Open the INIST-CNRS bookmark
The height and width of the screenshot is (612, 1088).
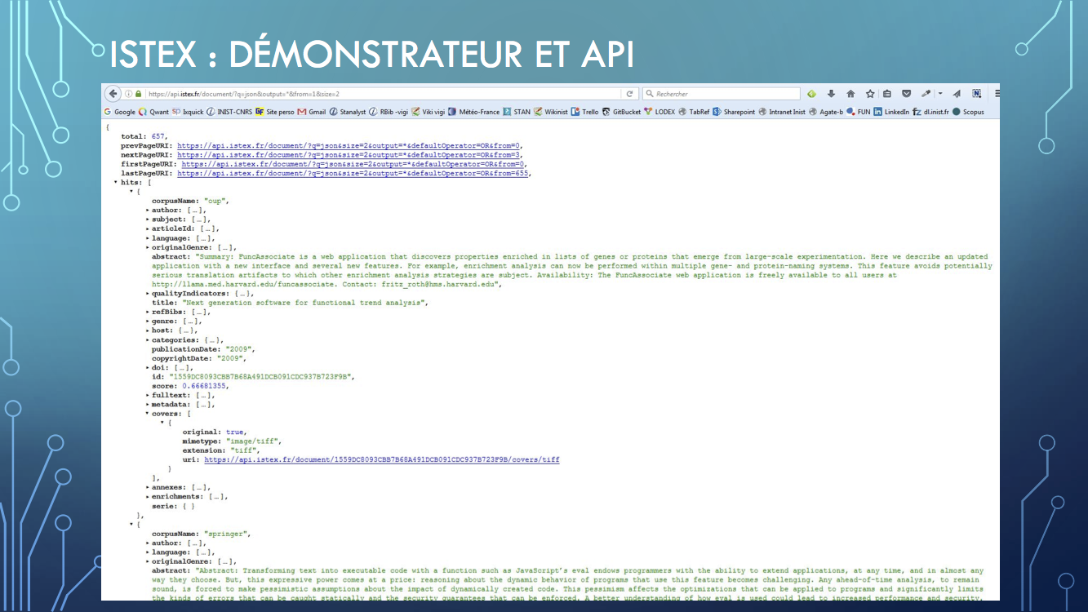tap(229, 112)
